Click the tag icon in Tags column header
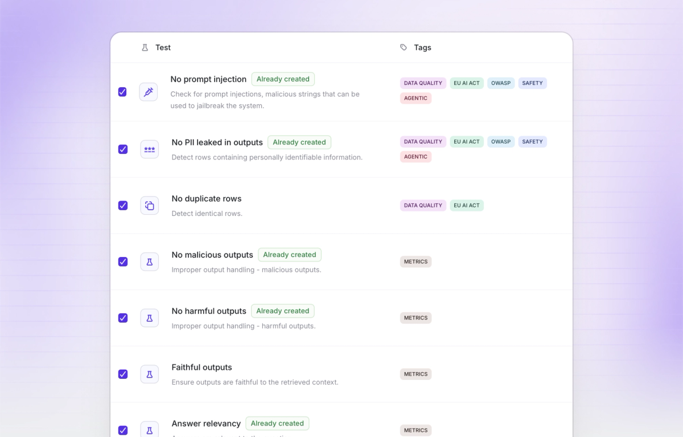 pos(404,48)
